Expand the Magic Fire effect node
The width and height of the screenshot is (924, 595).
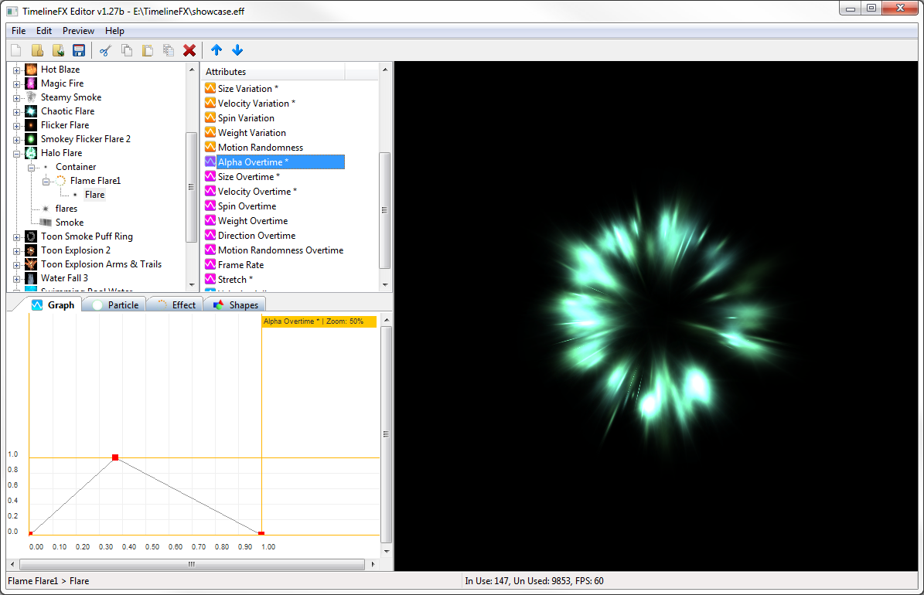[16, 84]
